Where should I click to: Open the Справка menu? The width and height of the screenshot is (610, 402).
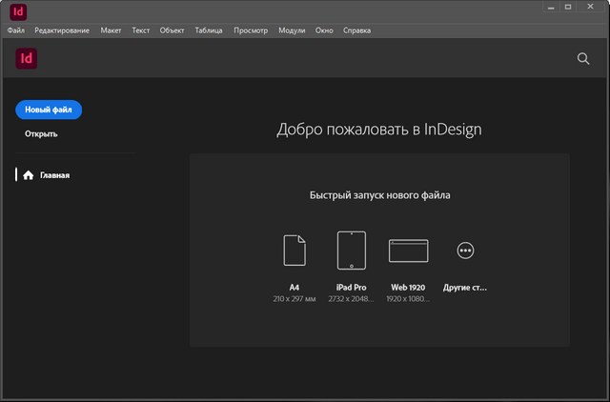point(356,30)
